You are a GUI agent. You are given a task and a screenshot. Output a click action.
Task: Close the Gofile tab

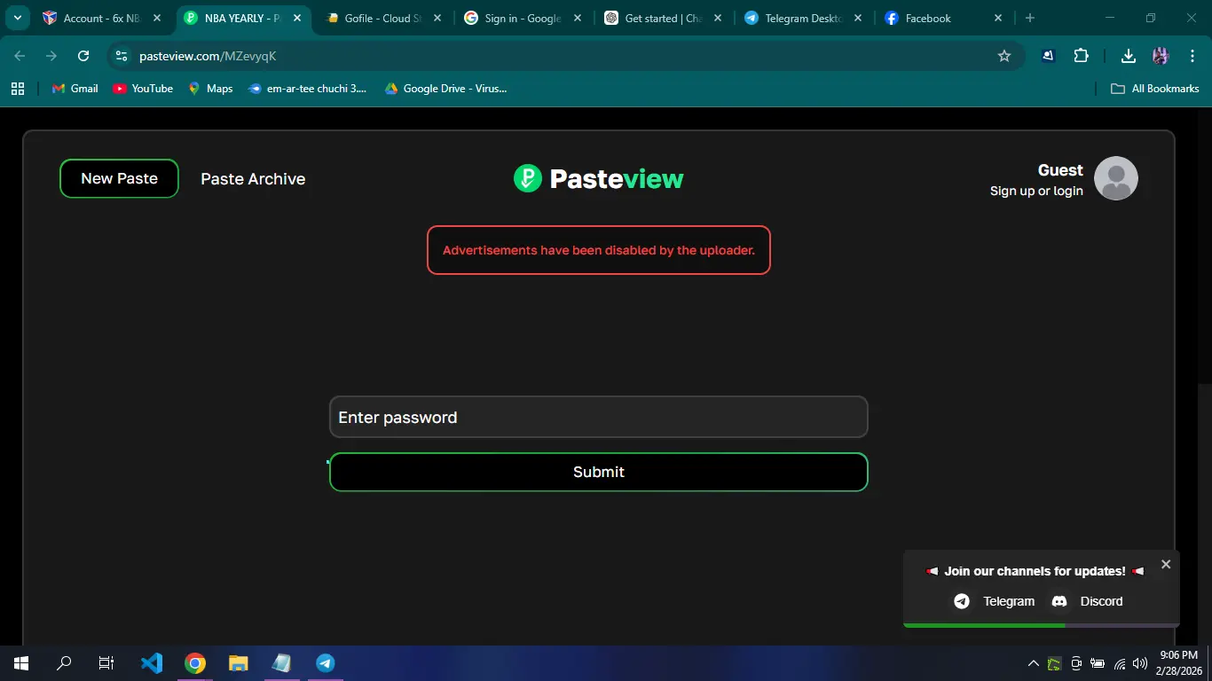point(438,18)
